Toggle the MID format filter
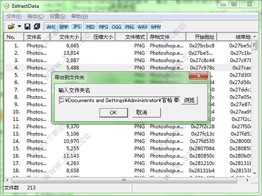The image size is (262, 196). (90, 27)
